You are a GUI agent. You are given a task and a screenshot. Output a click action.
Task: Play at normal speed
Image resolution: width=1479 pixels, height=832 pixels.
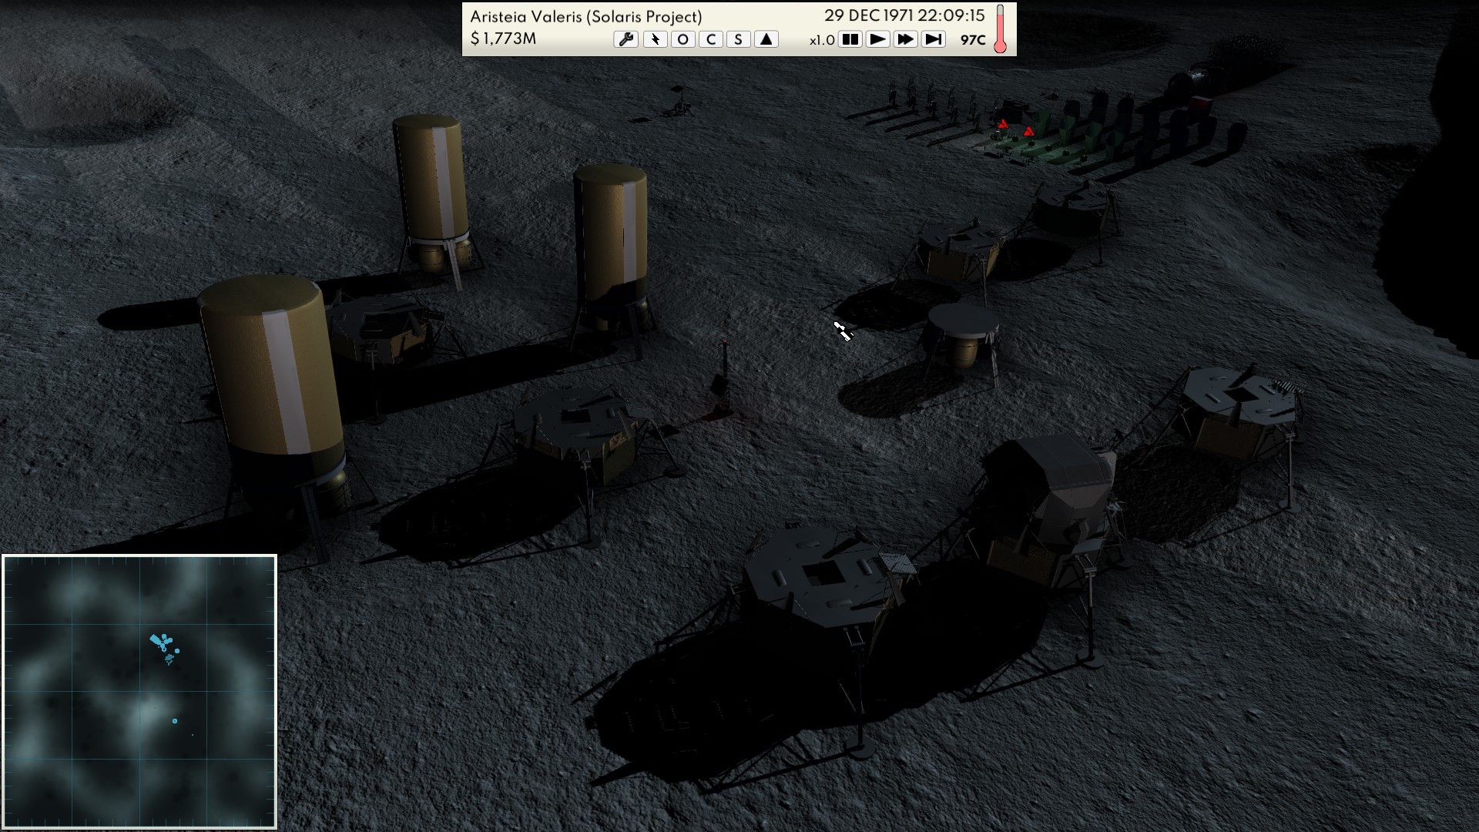[x=877, y=39]
